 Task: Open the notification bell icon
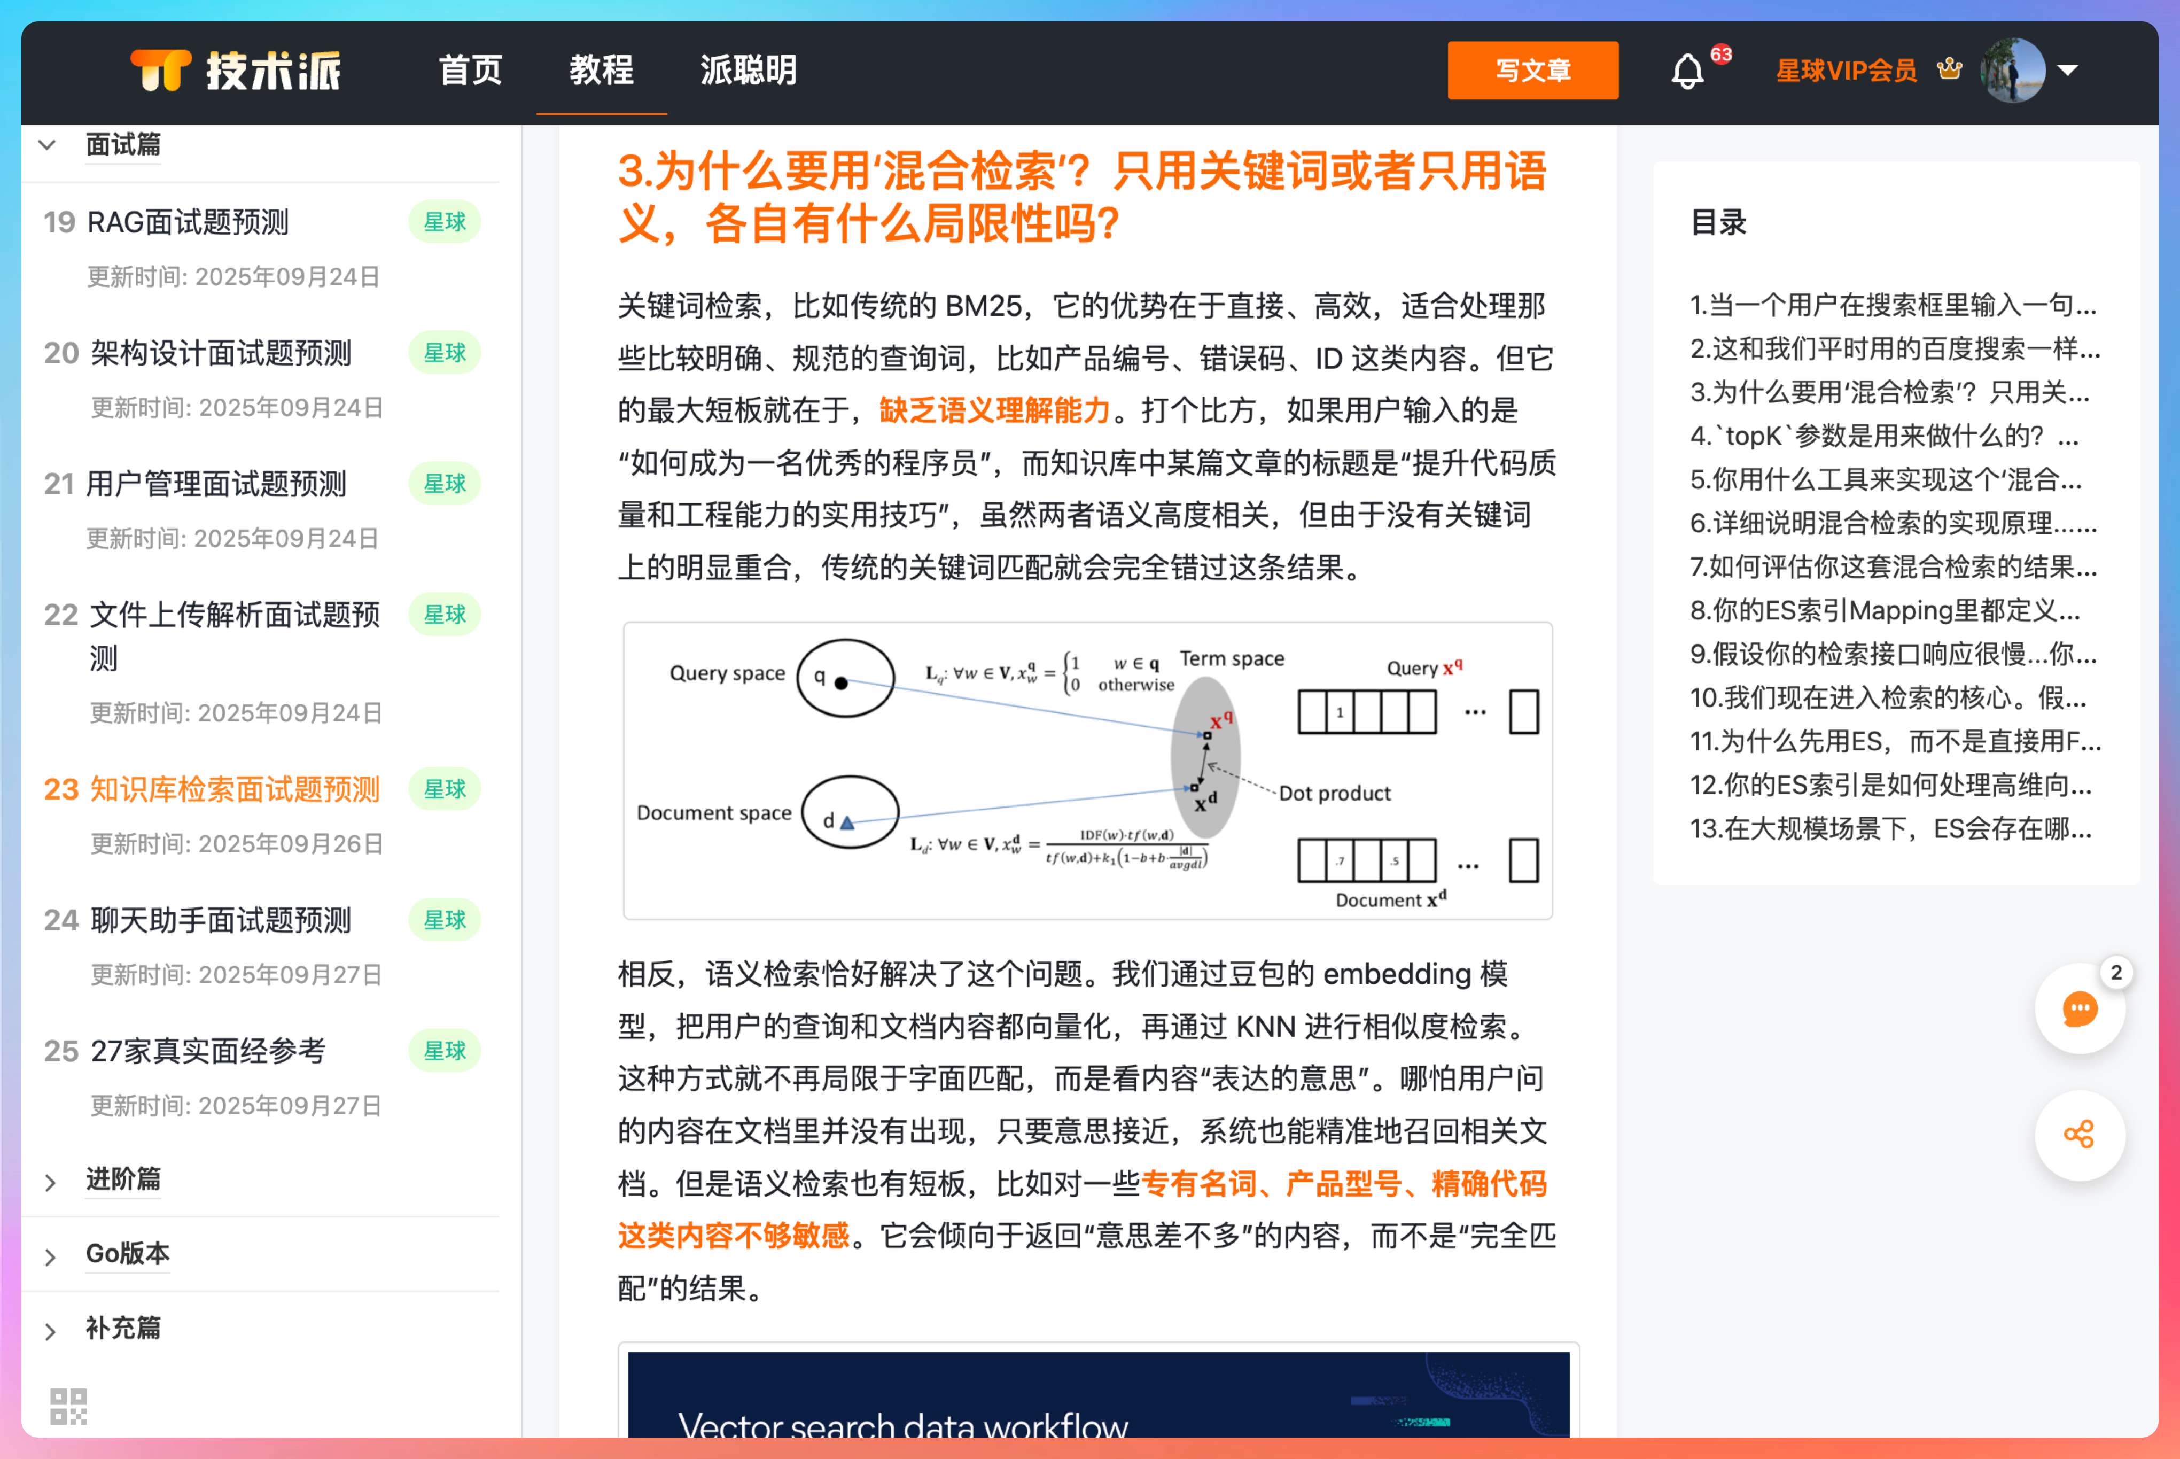click(1686, 71)
